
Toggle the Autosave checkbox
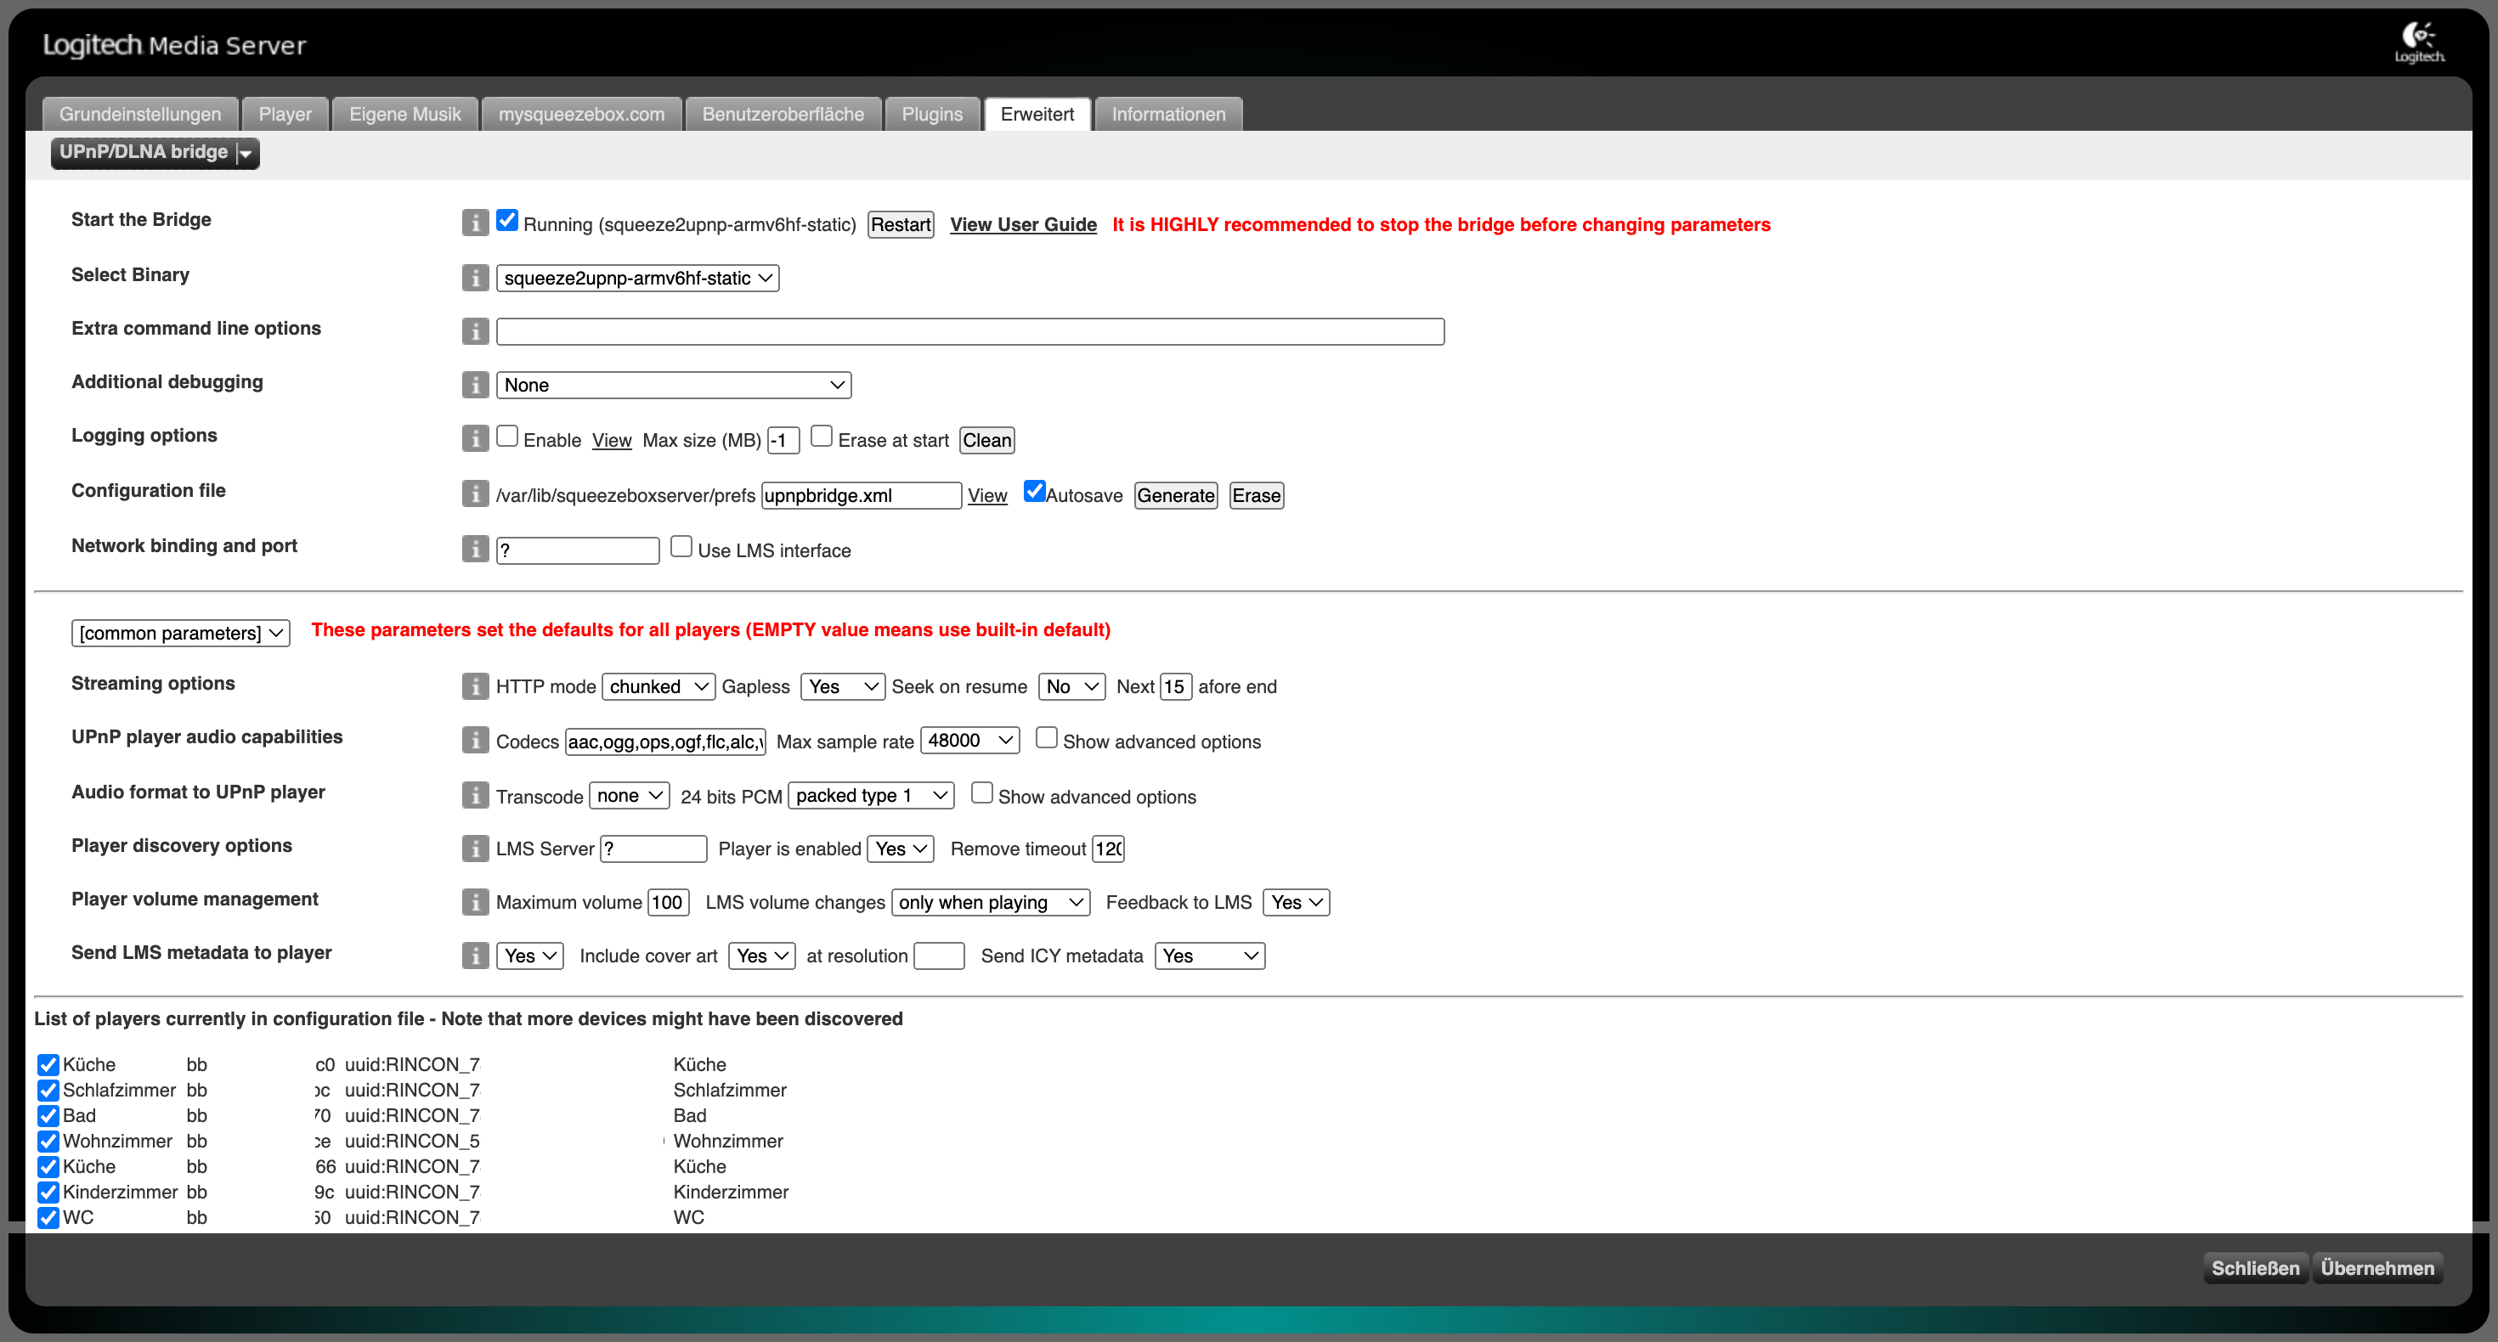[x=1035, y=492]
